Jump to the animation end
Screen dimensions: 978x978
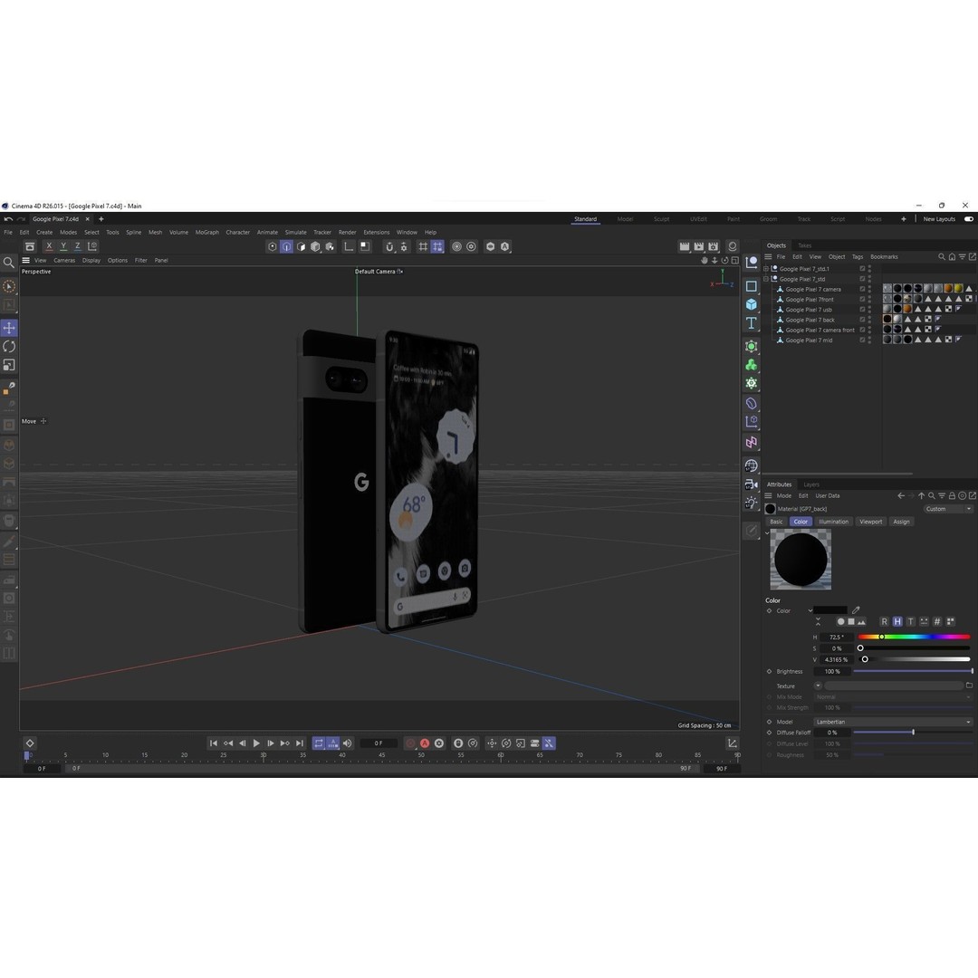click(300, 743)
